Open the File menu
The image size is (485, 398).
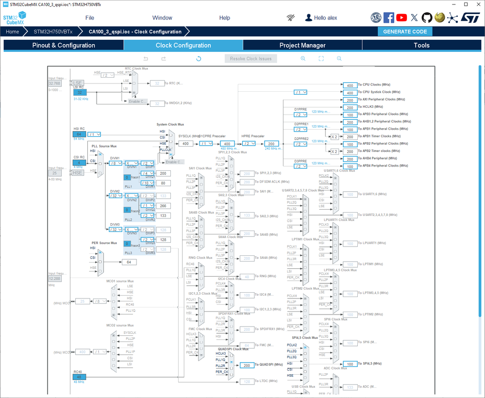coord(90,18)
